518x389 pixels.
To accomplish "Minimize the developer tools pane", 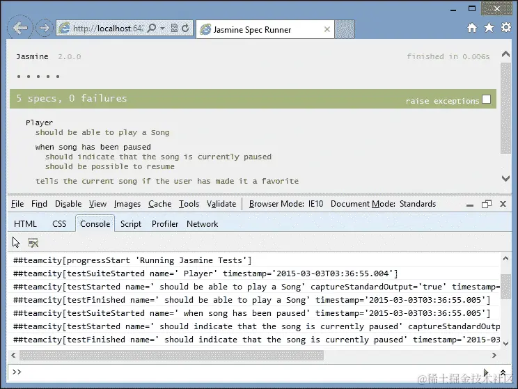I will pos(470,205).
